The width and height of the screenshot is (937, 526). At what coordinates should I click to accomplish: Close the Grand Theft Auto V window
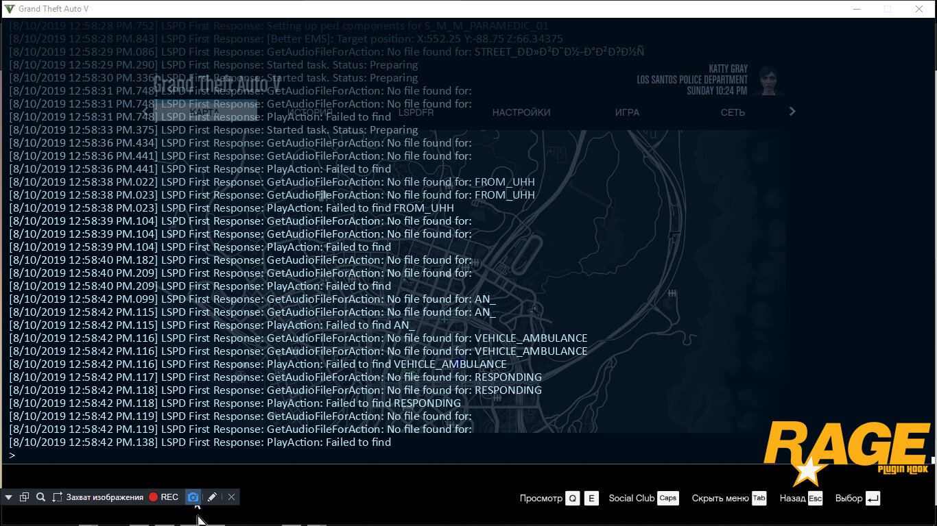click(x=919, y=9)
